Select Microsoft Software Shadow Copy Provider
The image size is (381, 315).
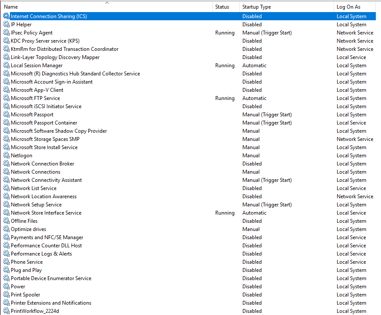[59, 131]
